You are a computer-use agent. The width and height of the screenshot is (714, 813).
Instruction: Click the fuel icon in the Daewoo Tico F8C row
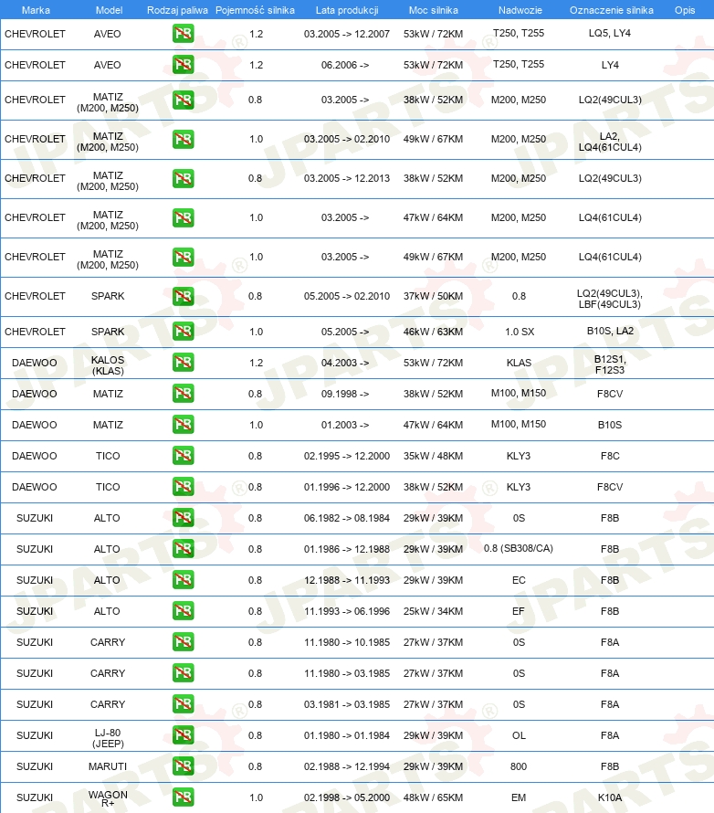[183, 456]
